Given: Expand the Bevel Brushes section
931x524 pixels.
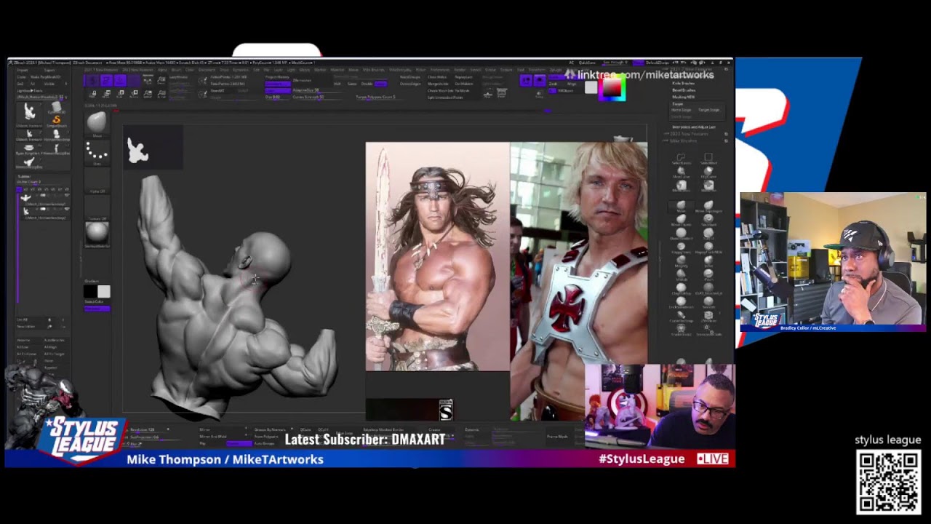Looking at the screenshot, I should (684, 90).
